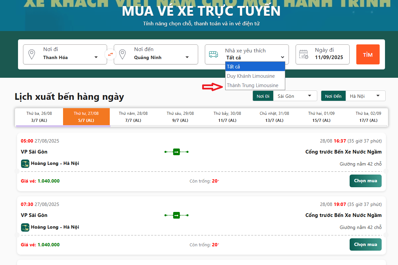Click the green route arrow on the 05:00 trip

point(176,152)
